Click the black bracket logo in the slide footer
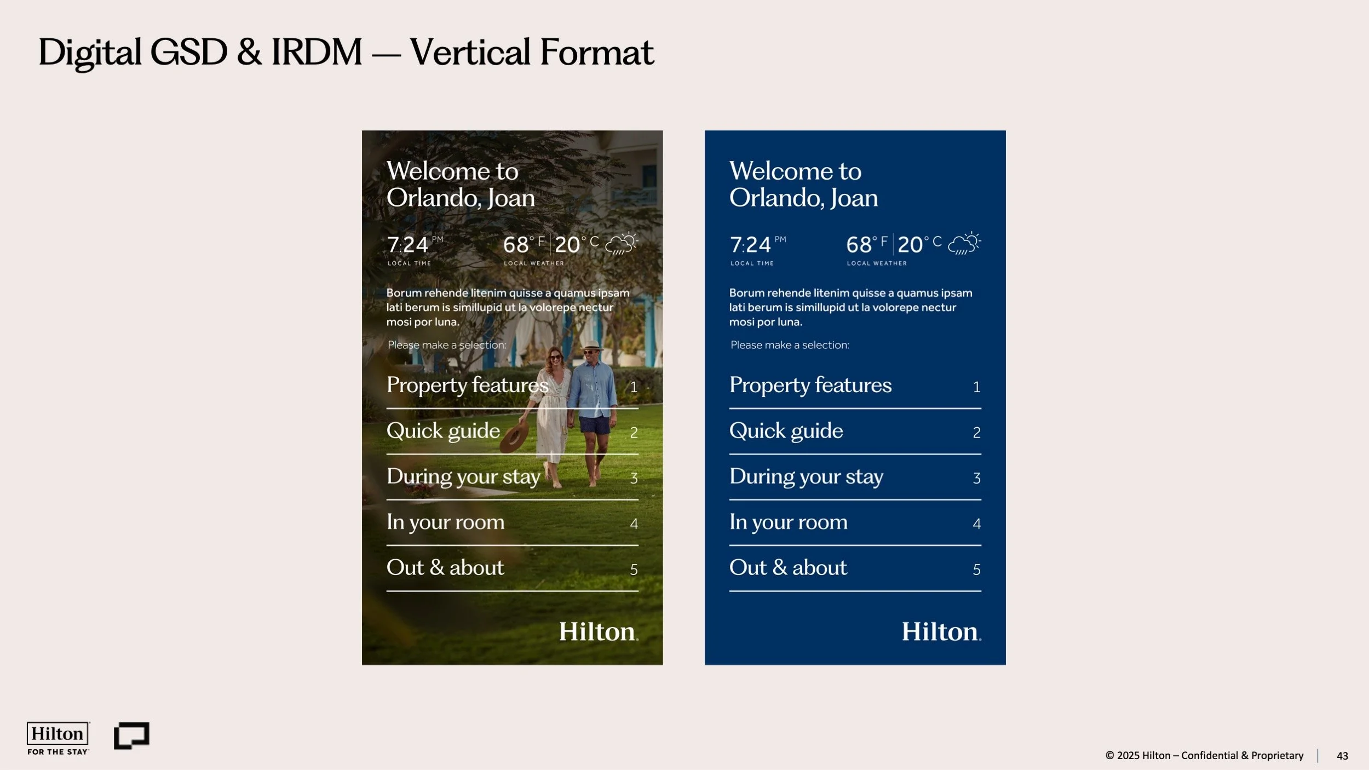 click(131, 735)
